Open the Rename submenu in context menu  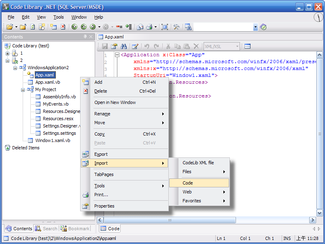[x=125, y=114]
